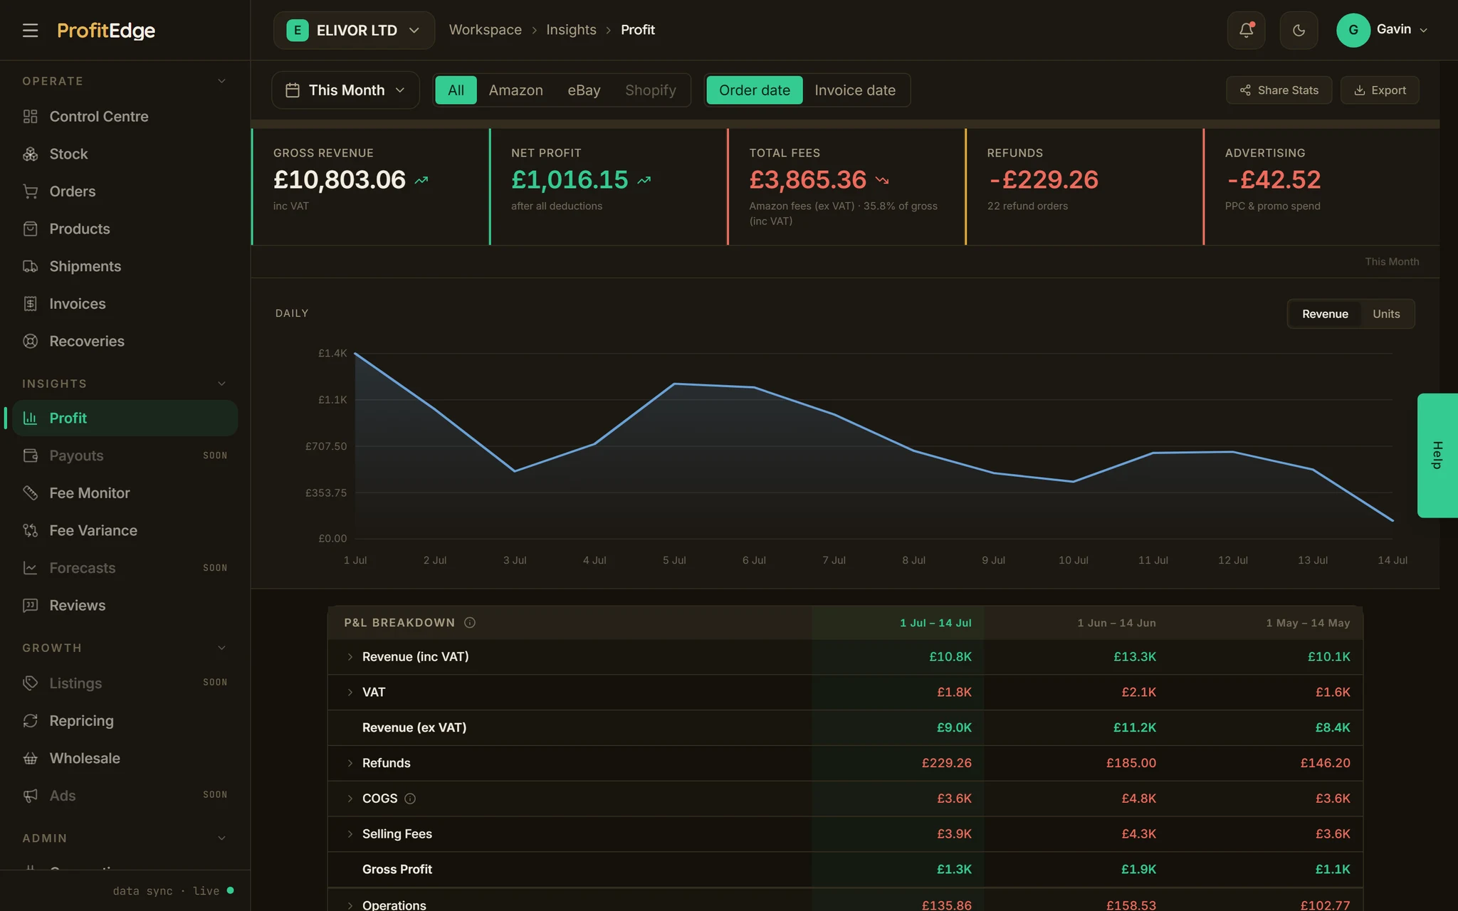Viewport: 1458px width, 911px height.
Task: Filter by eBay channel
Action: 584,90
